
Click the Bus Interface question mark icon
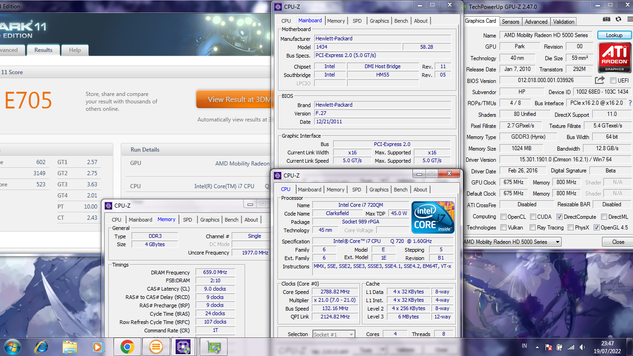coord(630,103)
